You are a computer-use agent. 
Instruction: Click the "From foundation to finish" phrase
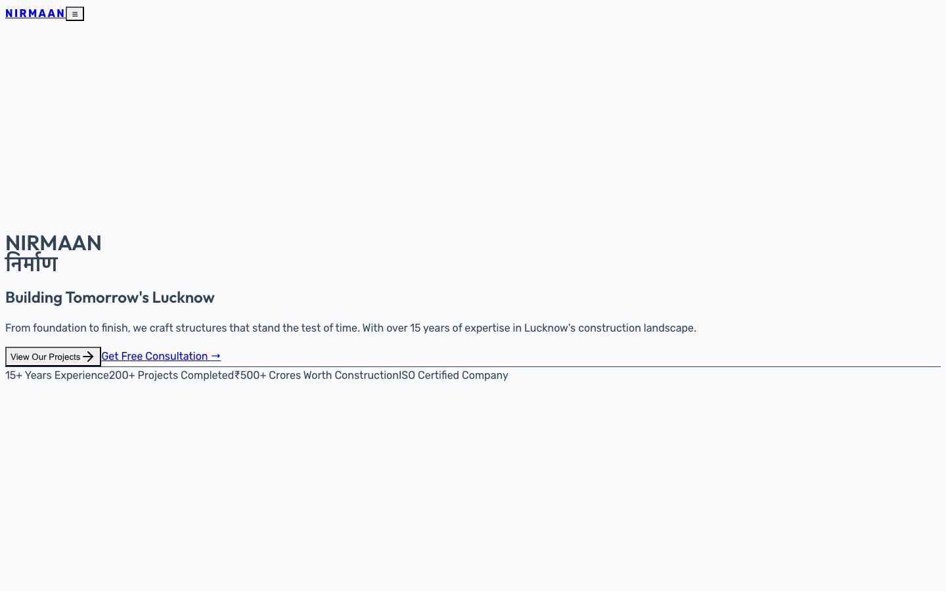click(66, 328)
